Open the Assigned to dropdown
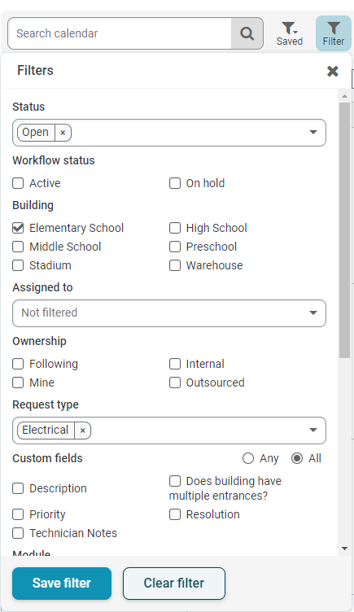Viewport: 354px width, 612px height. click(169, 313)
